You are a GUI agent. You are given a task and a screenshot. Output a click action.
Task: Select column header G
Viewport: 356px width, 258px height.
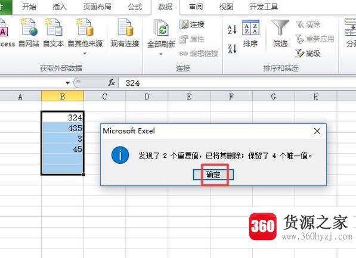point(273,97)
